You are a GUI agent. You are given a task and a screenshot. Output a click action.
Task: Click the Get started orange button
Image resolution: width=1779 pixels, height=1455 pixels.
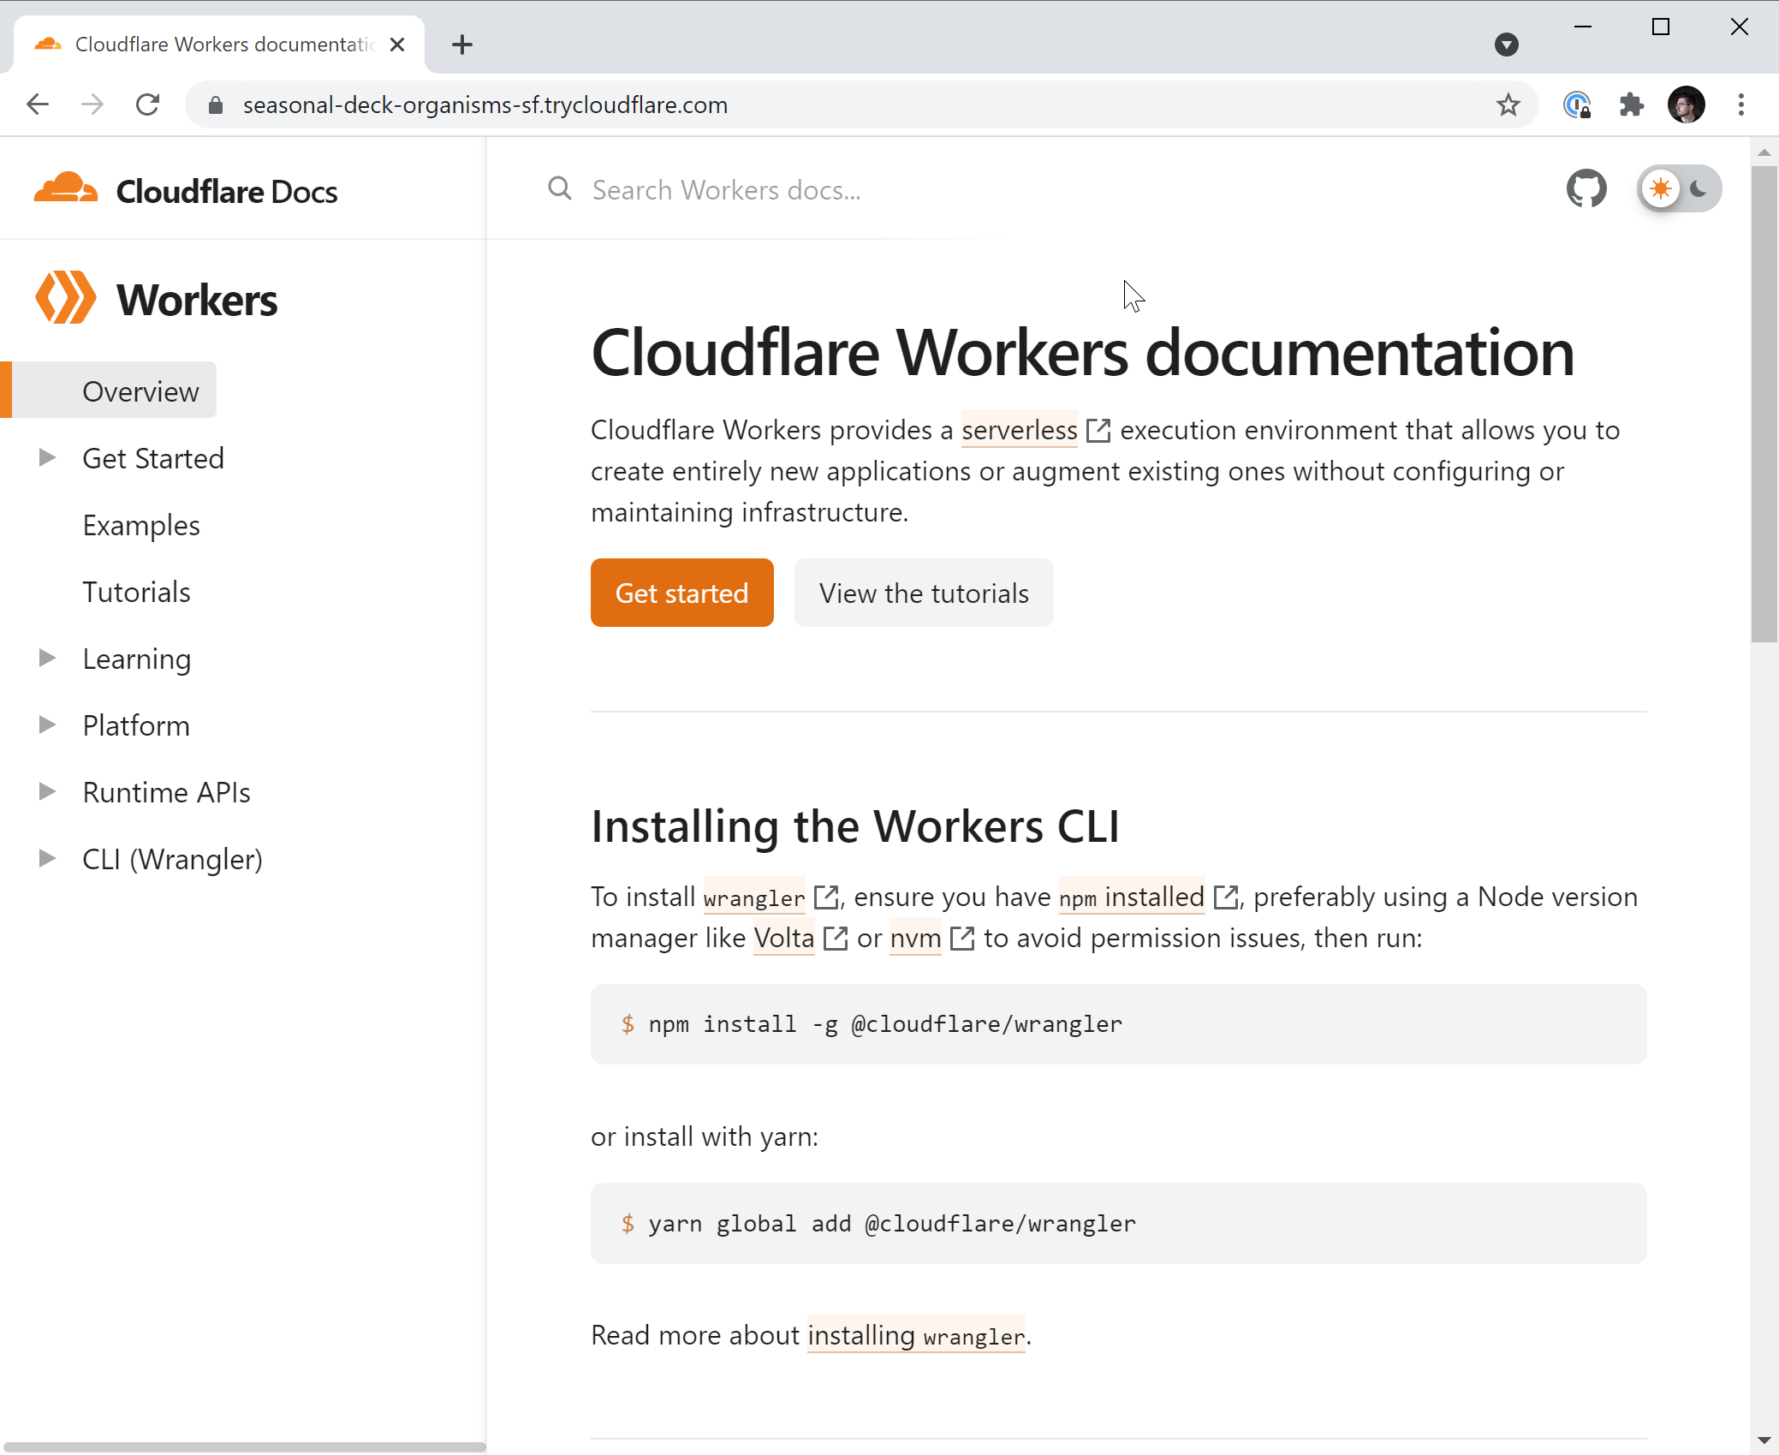click(682, 592)
